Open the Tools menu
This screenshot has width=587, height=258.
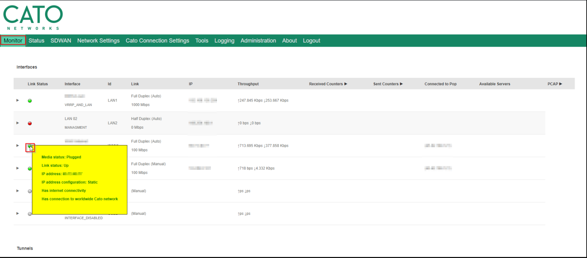coord(202,40)
